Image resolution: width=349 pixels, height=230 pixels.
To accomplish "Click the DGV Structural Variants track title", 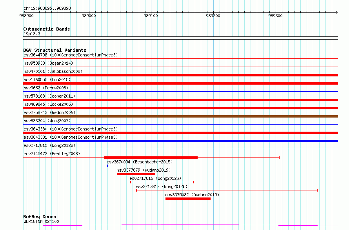I will click(x=55, y=50).
